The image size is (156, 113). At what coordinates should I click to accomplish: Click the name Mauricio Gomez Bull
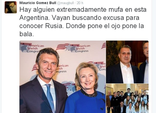tap(38, 3)
